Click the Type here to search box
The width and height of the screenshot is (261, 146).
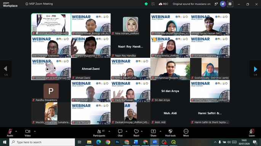coord(42,142)
